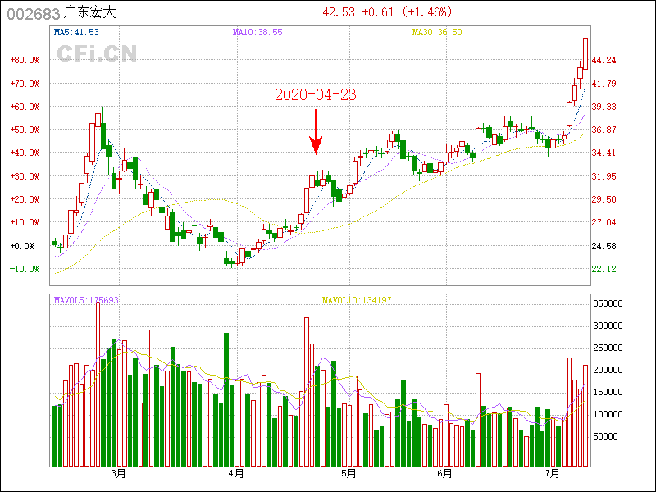Click the -10.0% label on the left axis
The width and height of the screenshot is (656, 492).
click(25, 269)
